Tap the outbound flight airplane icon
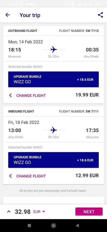This screenshot has height=232, width=107. click(x=53, y=50)
